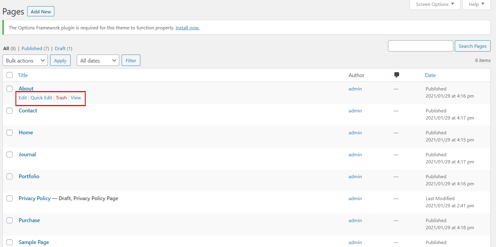Image resolution: width=496 pixels, height=247 pixels.
Task: Select the Purchase page checkbox
Action: click(9, 220)
